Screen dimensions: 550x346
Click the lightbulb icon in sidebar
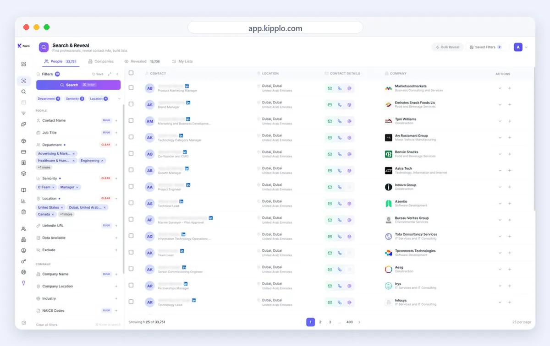pos(23,283)
